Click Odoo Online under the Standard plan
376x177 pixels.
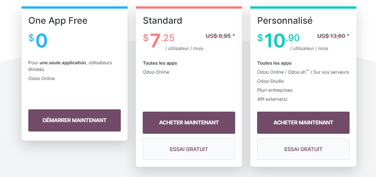pos(156,72)
